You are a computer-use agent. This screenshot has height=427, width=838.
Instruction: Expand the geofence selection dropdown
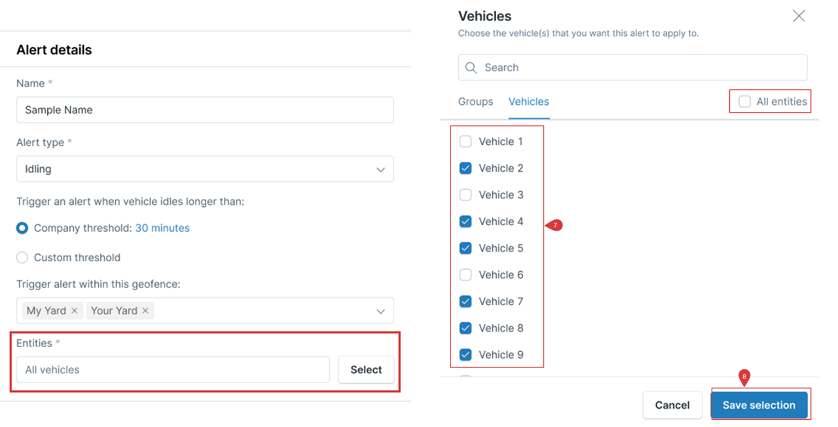tap(380, 310)
